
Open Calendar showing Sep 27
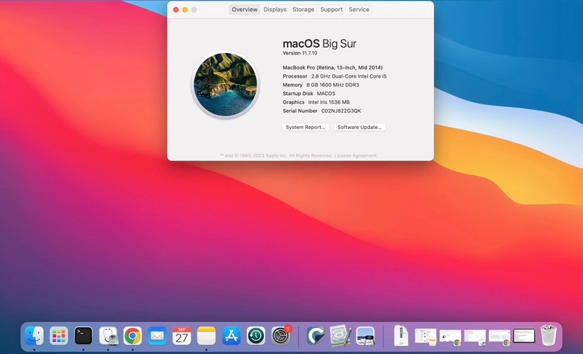[182, 336]
